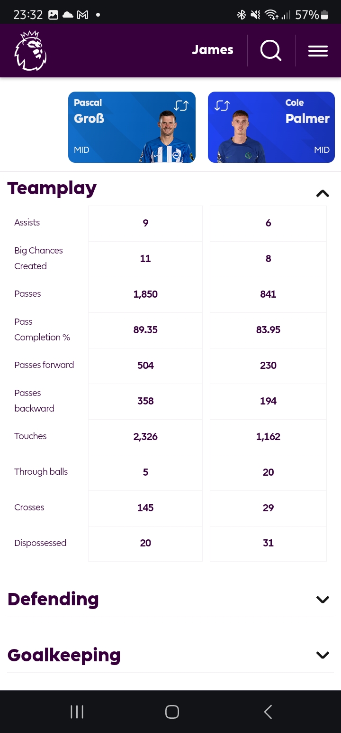Open Android recent apps button

77,712
